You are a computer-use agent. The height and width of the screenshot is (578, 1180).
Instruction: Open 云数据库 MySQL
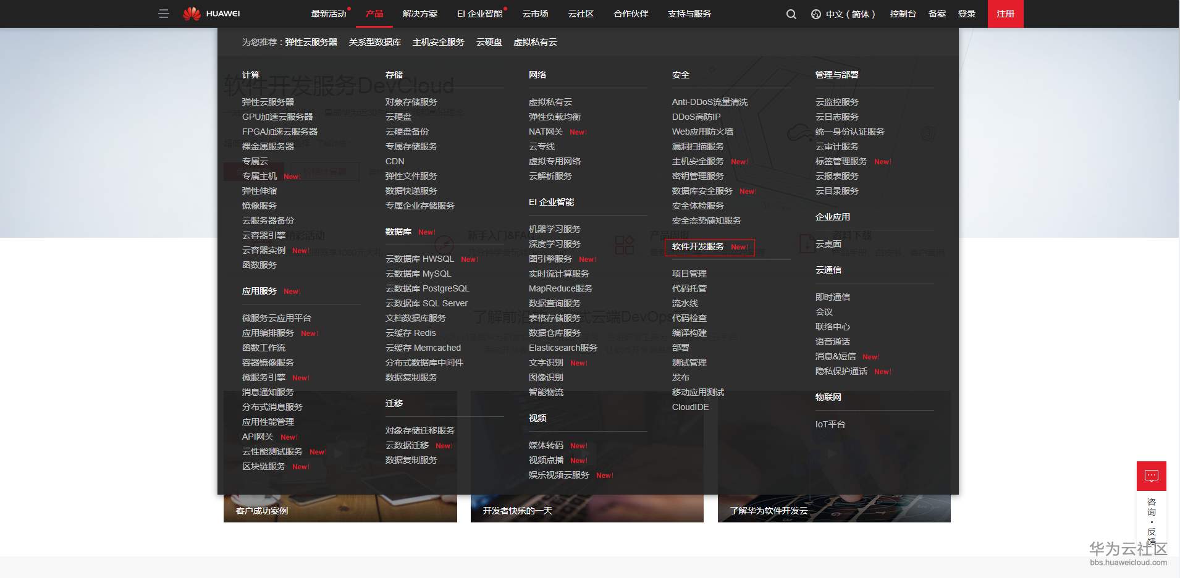click(419, 274)
